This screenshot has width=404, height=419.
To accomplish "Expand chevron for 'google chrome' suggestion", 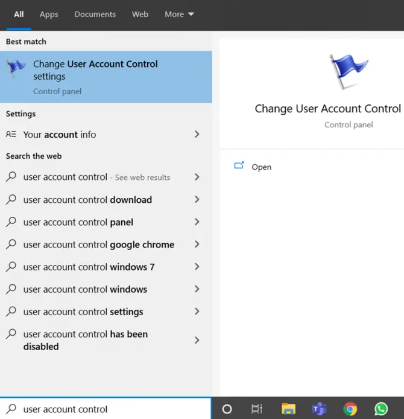I will (197, 245).
